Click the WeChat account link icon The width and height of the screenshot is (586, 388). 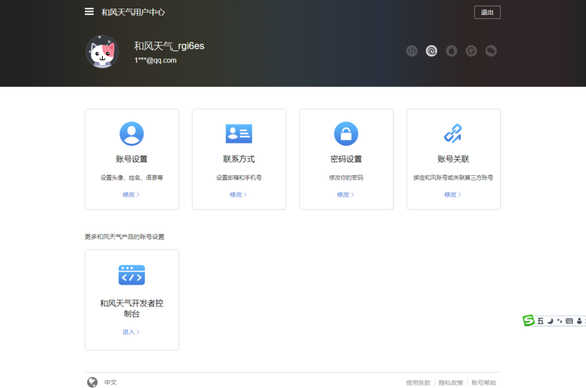coord(491,51)
